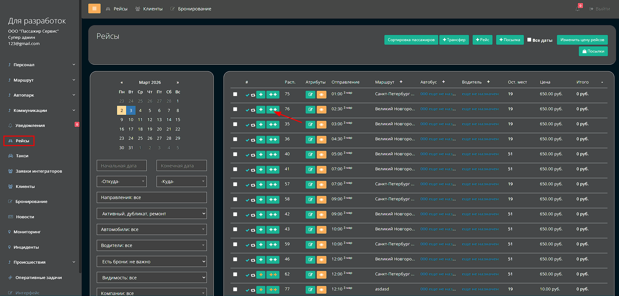Enable the Все даты checkbox
The image size is (619, 296).
coord(529,40)
